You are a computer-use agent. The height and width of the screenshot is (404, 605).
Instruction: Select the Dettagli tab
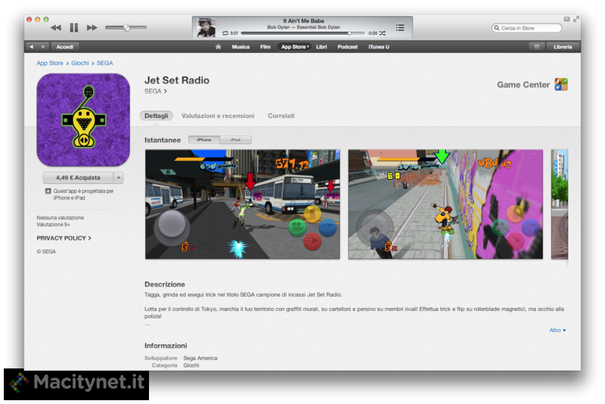(x=157, y=116)
